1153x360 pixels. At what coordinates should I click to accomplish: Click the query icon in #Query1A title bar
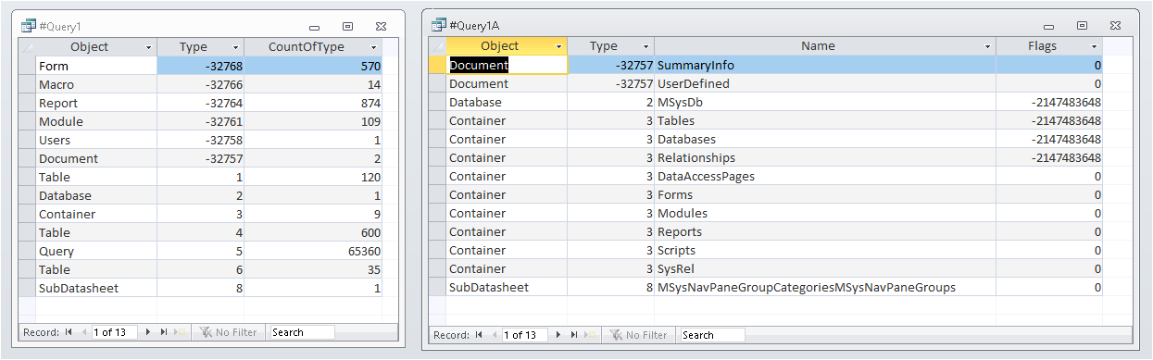438,24
